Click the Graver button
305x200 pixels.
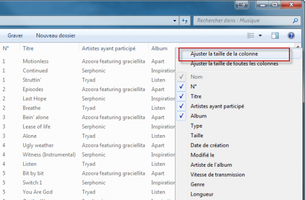(x=15, y=35)
